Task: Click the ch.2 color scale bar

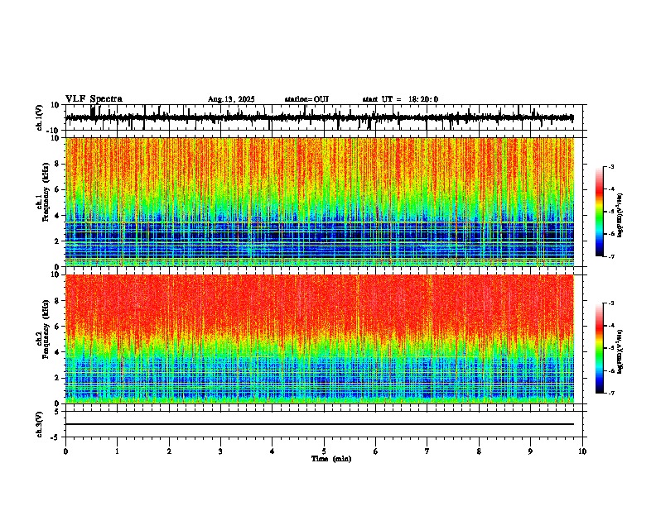Action: (x=600, y=348)
